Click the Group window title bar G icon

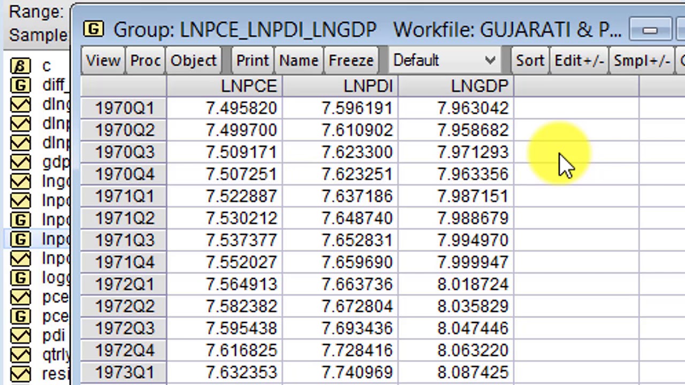pyautogui.click(x=94, y=29)
